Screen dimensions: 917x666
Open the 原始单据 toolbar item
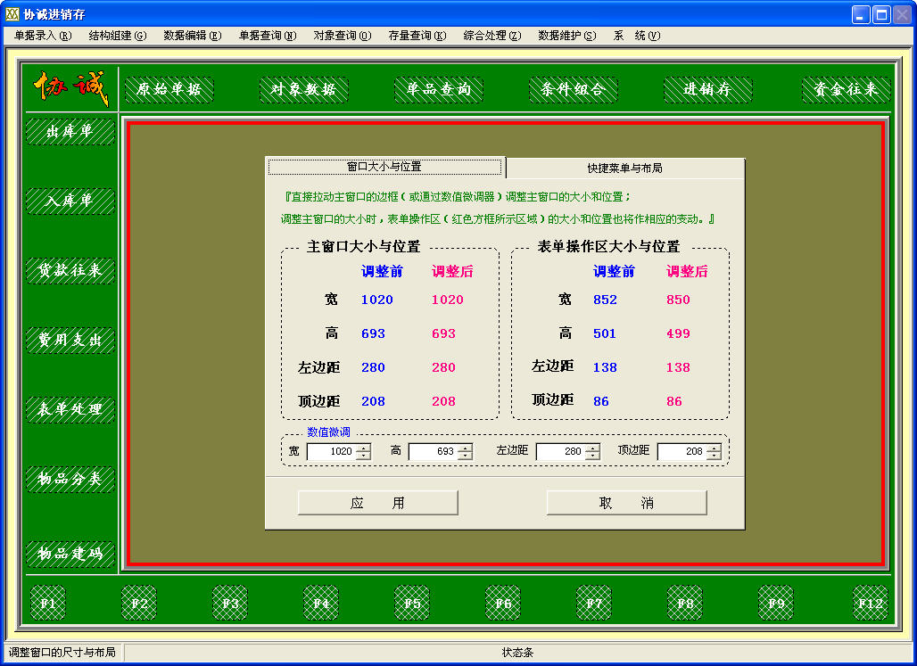pos(169,89)
